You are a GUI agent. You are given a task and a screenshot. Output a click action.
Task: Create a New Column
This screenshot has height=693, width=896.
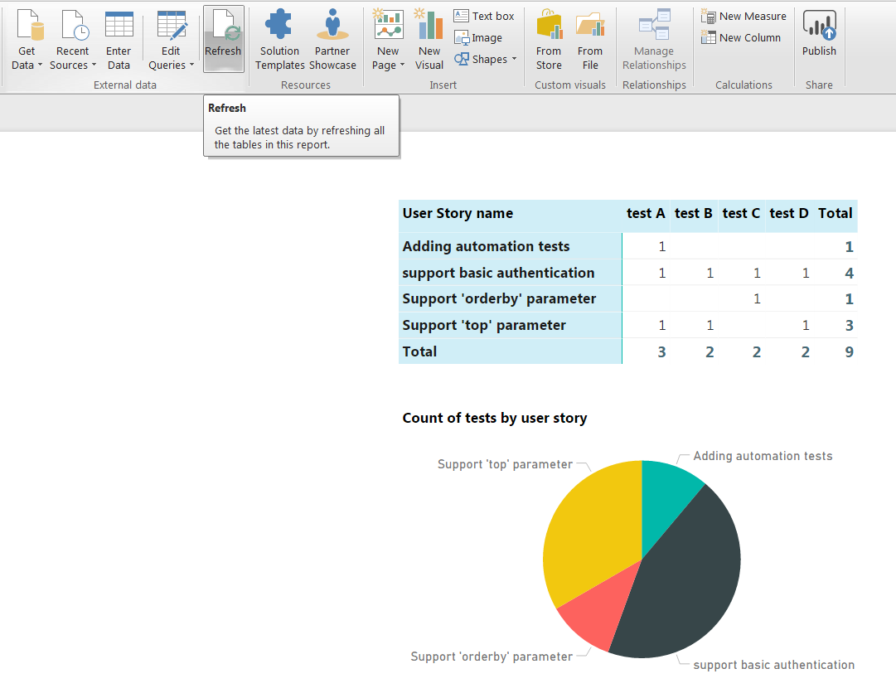(741, 37)
